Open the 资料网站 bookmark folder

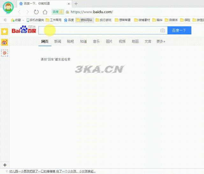point(84,20)
